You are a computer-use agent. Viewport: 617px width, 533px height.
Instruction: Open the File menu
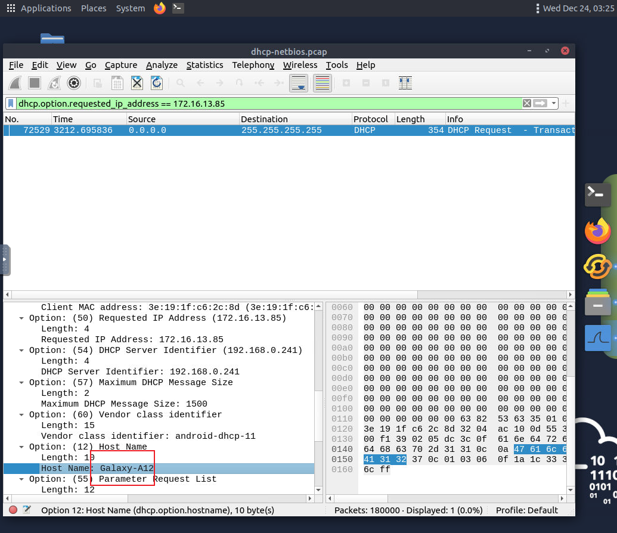point(16,65)
